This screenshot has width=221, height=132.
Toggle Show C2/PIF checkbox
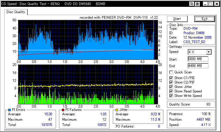[x=171, y=82]
